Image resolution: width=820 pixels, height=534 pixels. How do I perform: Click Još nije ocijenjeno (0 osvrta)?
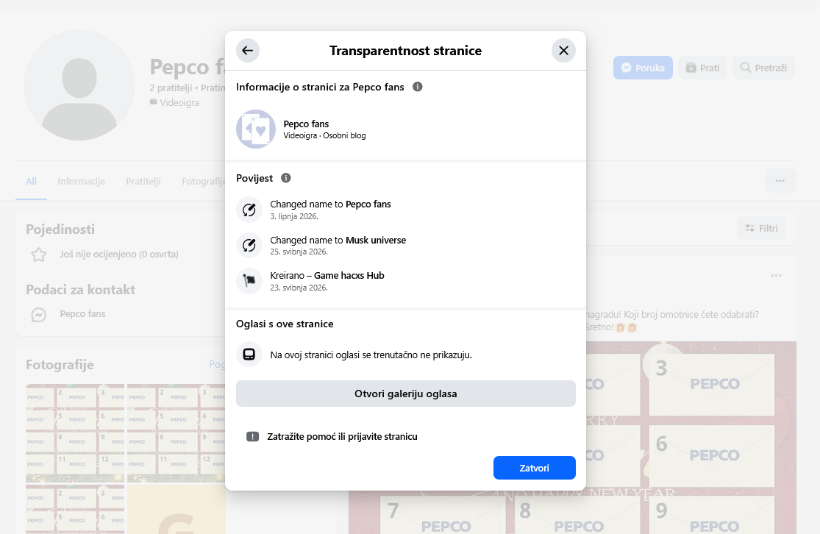pos(118,254)
